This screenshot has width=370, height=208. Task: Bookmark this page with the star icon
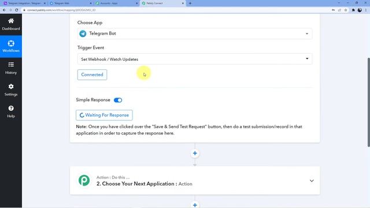[x=346, y=10]
